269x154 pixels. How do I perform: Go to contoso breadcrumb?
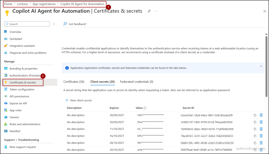tap(23, 4)
